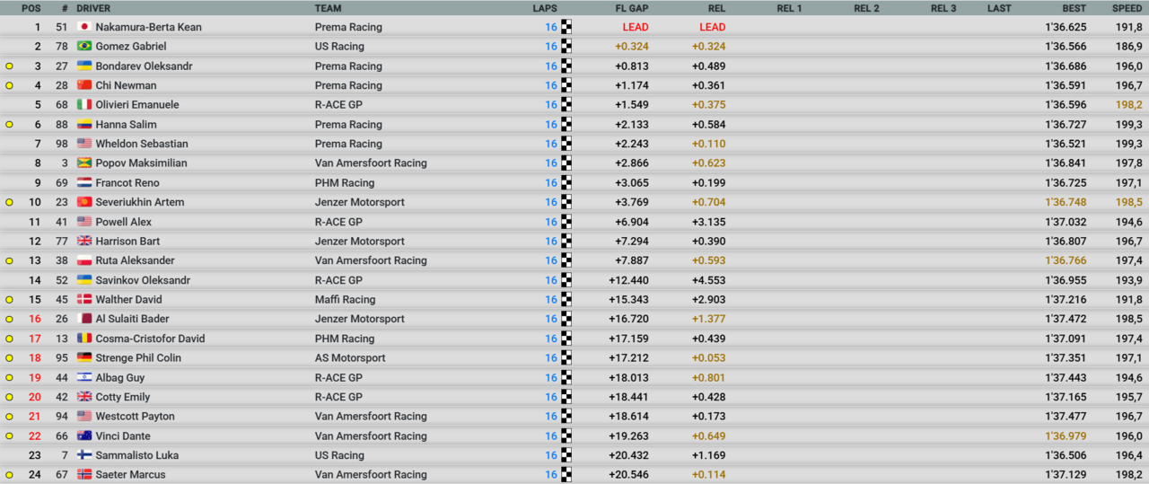
Task: Click the SPEED column header
Action: pyautogui.click(x=1127, y=8)
